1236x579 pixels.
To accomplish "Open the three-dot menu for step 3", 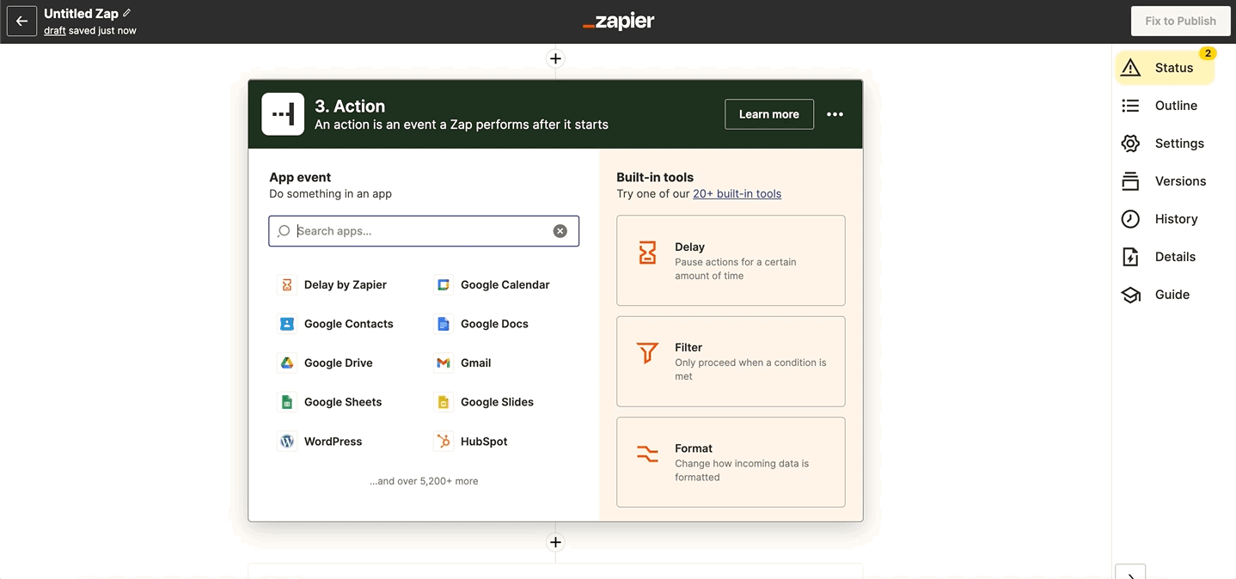I will [x=835, y=114].
